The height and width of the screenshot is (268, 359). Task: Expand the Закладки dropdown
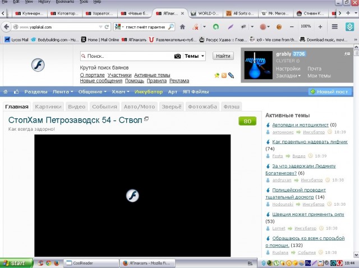click(288, 76)
